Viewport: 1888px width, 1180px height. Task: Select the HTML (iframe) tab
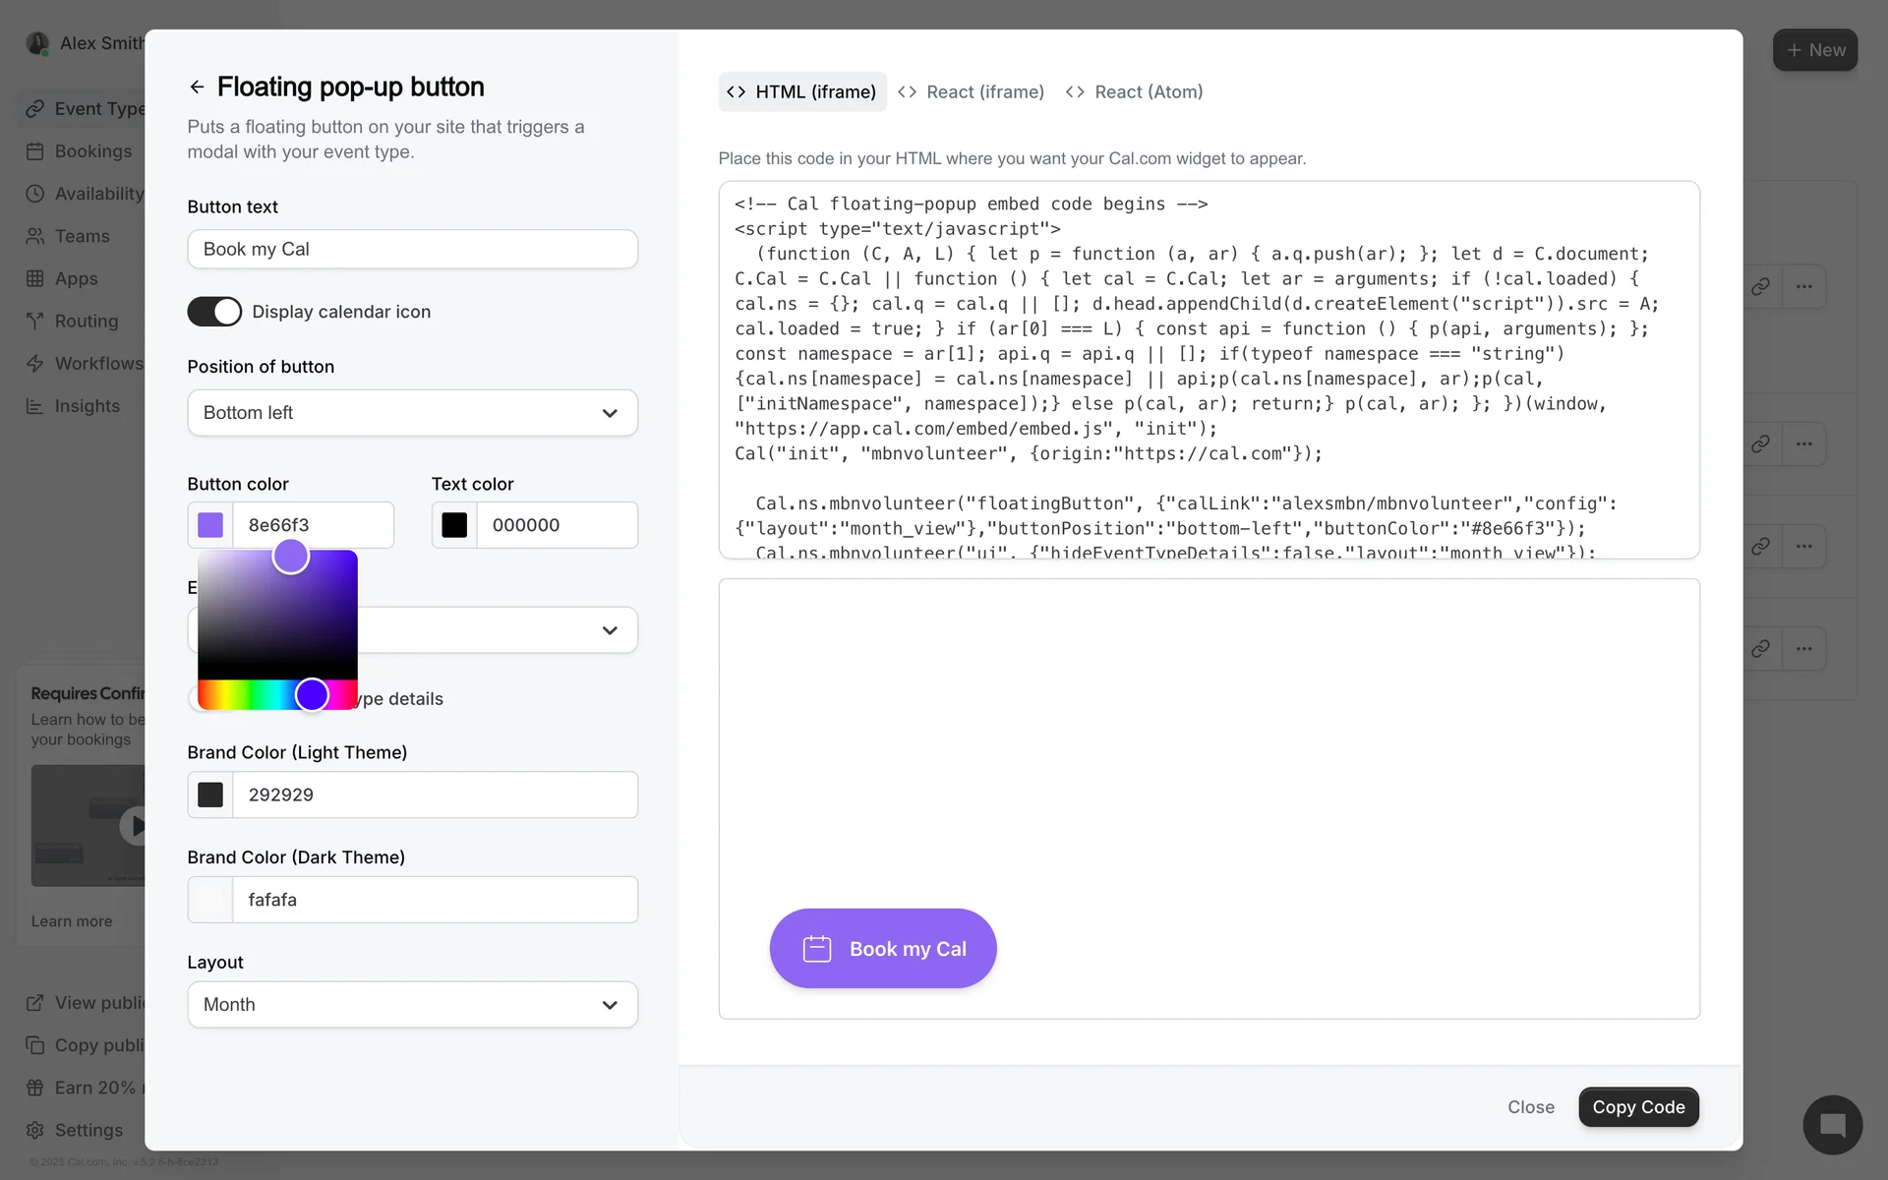click(802, 92)
